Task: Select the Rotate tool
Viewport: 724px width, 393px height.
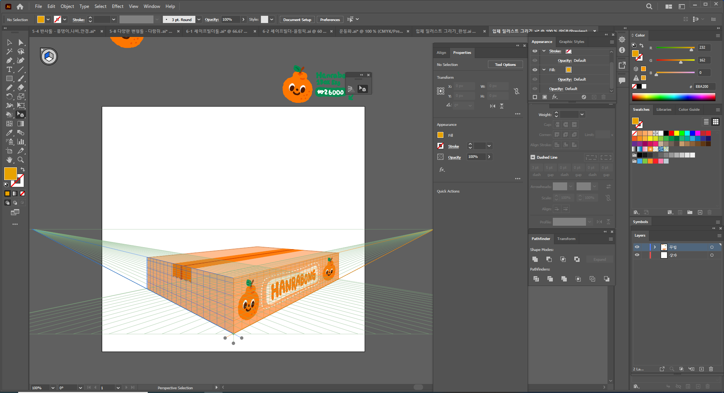Action: (x=9, y=97)
